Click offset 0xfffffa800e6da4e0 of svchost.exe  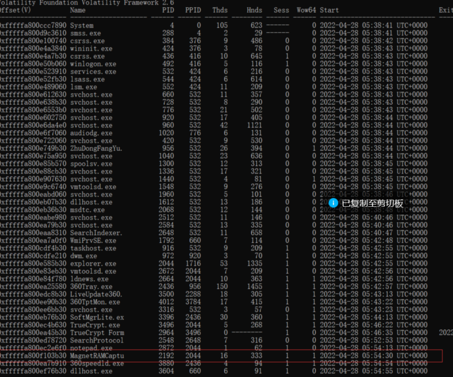[x=33, y=125]
